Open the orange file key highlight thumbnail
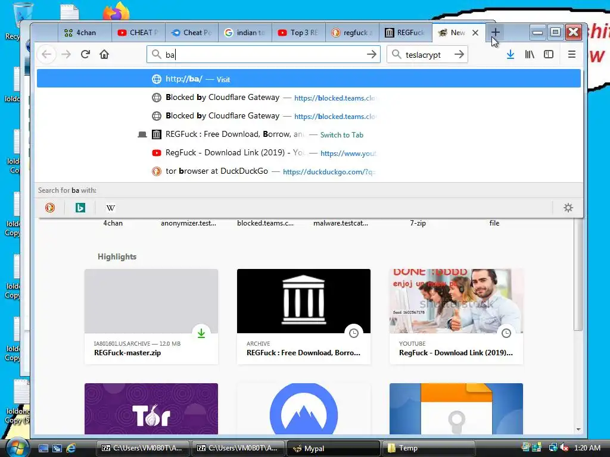Image resolution: width=610 pixels, height=457 pixels. click(456, 409)
